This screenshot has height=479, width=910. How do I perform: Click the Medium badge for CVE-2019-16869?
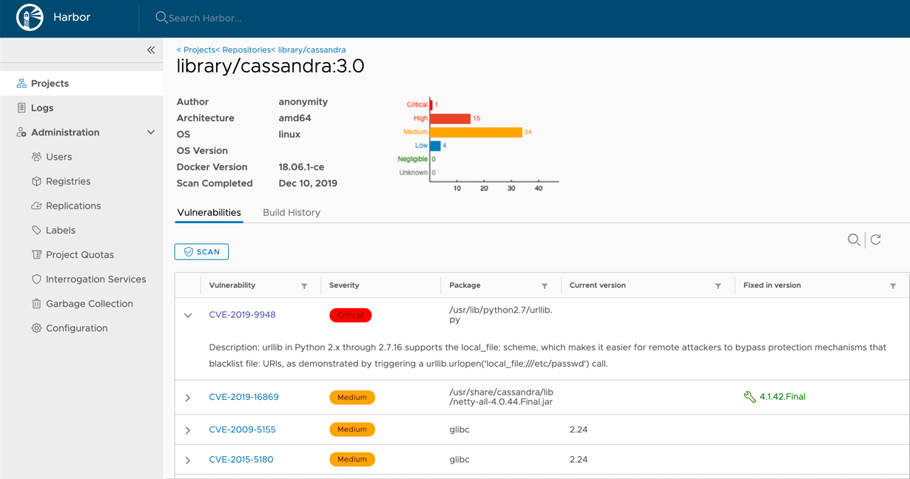352,397
